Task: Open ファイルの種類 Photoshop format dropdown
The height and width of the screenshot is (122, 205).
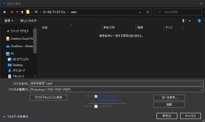Action: [x=117, y=90]
